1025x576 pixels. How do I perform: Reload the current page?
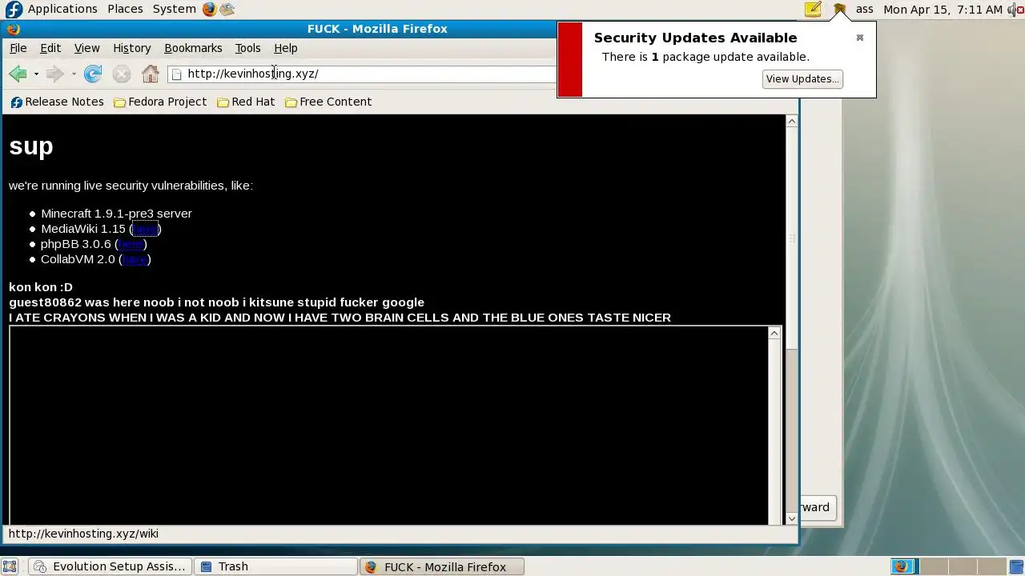[x=93, y=74]
